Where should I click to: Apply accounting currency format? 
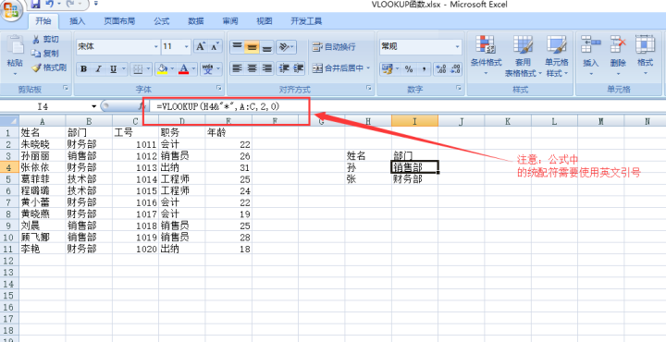point(386,68)
